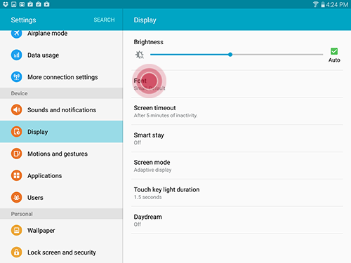Tap the Wallpaper picture icon
351x263 pixels.
click(16, 230)
